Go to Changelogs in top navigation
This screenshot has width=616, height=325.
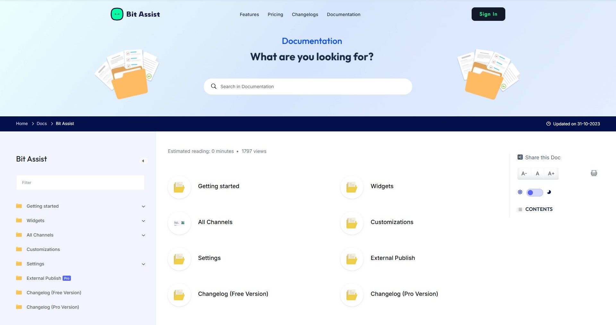point(305,14)
